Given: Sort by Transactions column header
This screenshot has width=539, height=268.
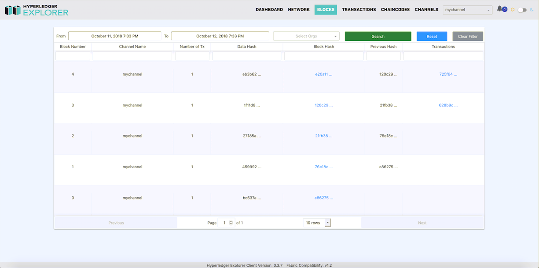Looking at the screenshot, I should pos(444,47).
